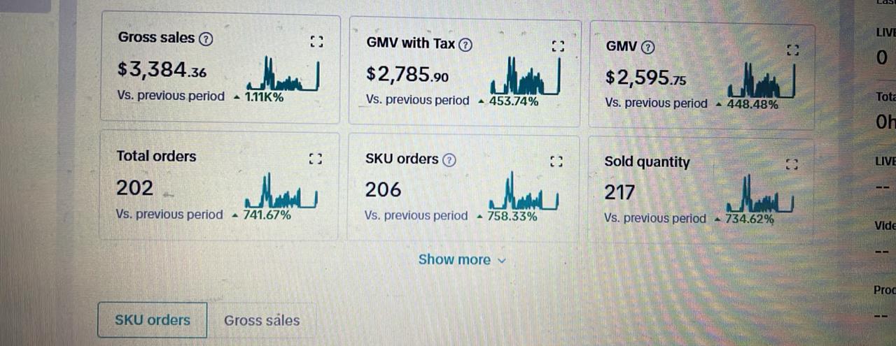Image resolution: width=896 pixels, height=346 pixels.
Task: Switch to the SKU orders tab
Action: [x=153, y=320]
